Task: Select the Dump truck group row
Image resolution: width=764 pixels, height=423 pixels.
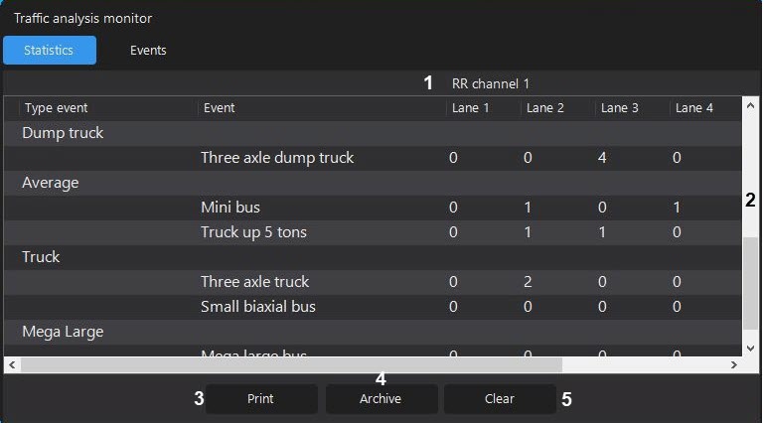Action: point(63,133)
